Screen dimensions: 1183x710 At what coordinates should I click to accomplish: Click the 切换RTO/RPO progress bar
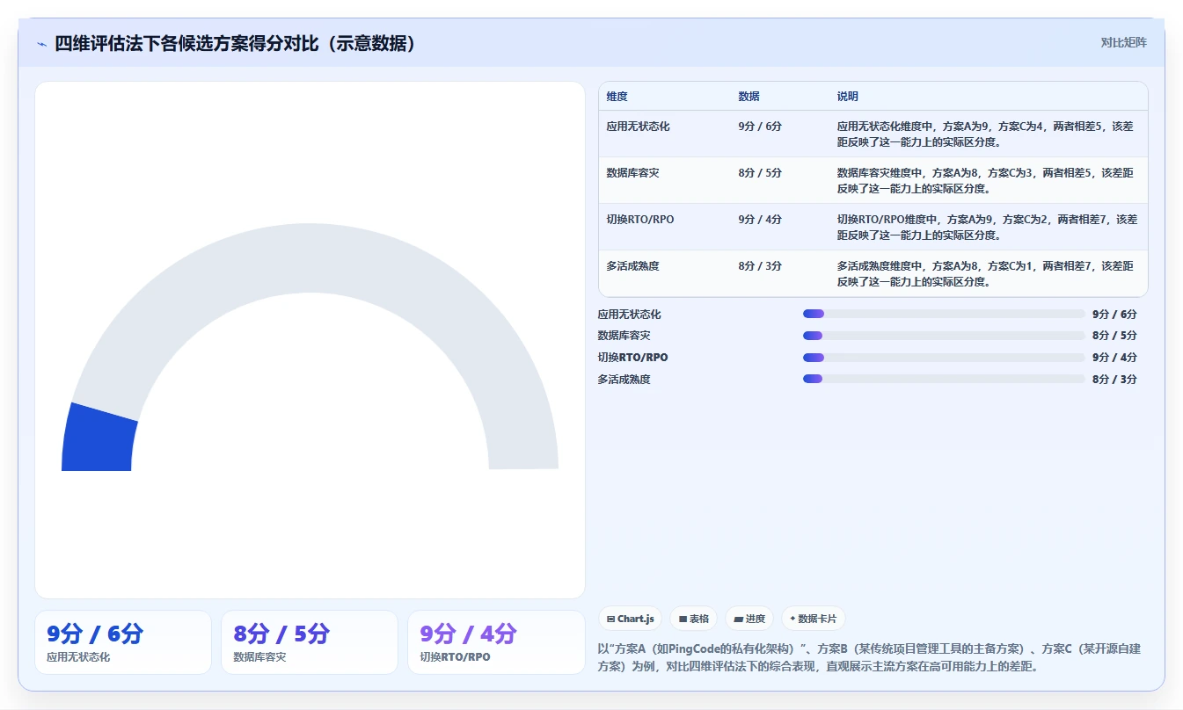[x=944, y=358]
